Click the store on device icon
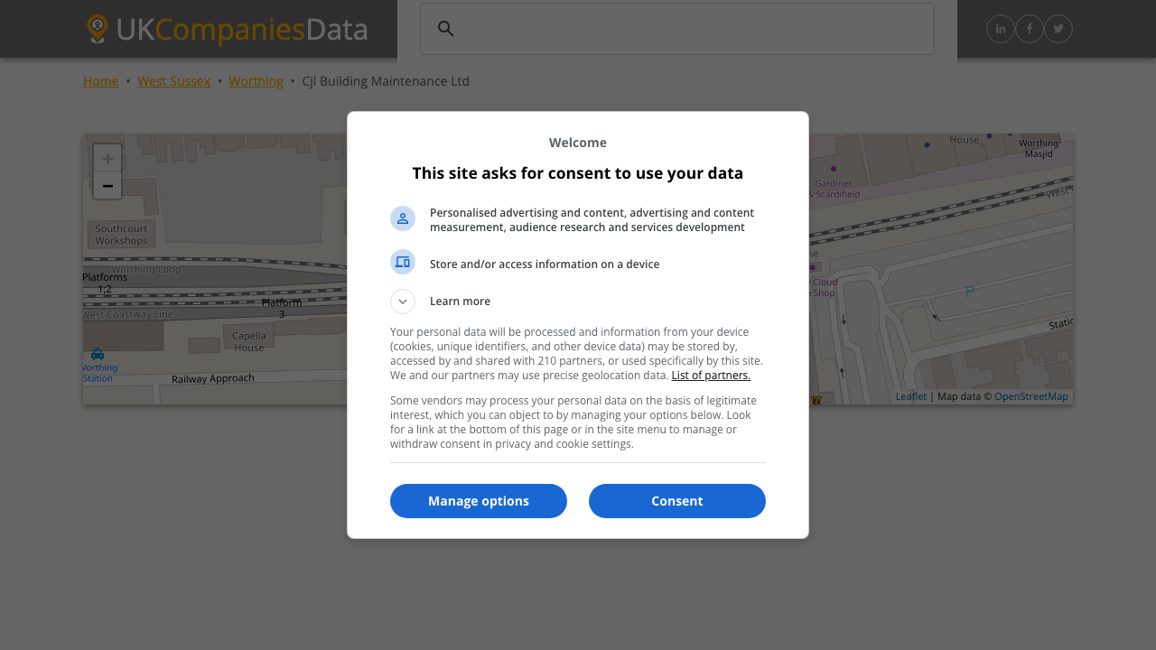The width and height of the screenshot is (1156, 650). (x=403, y=262)
